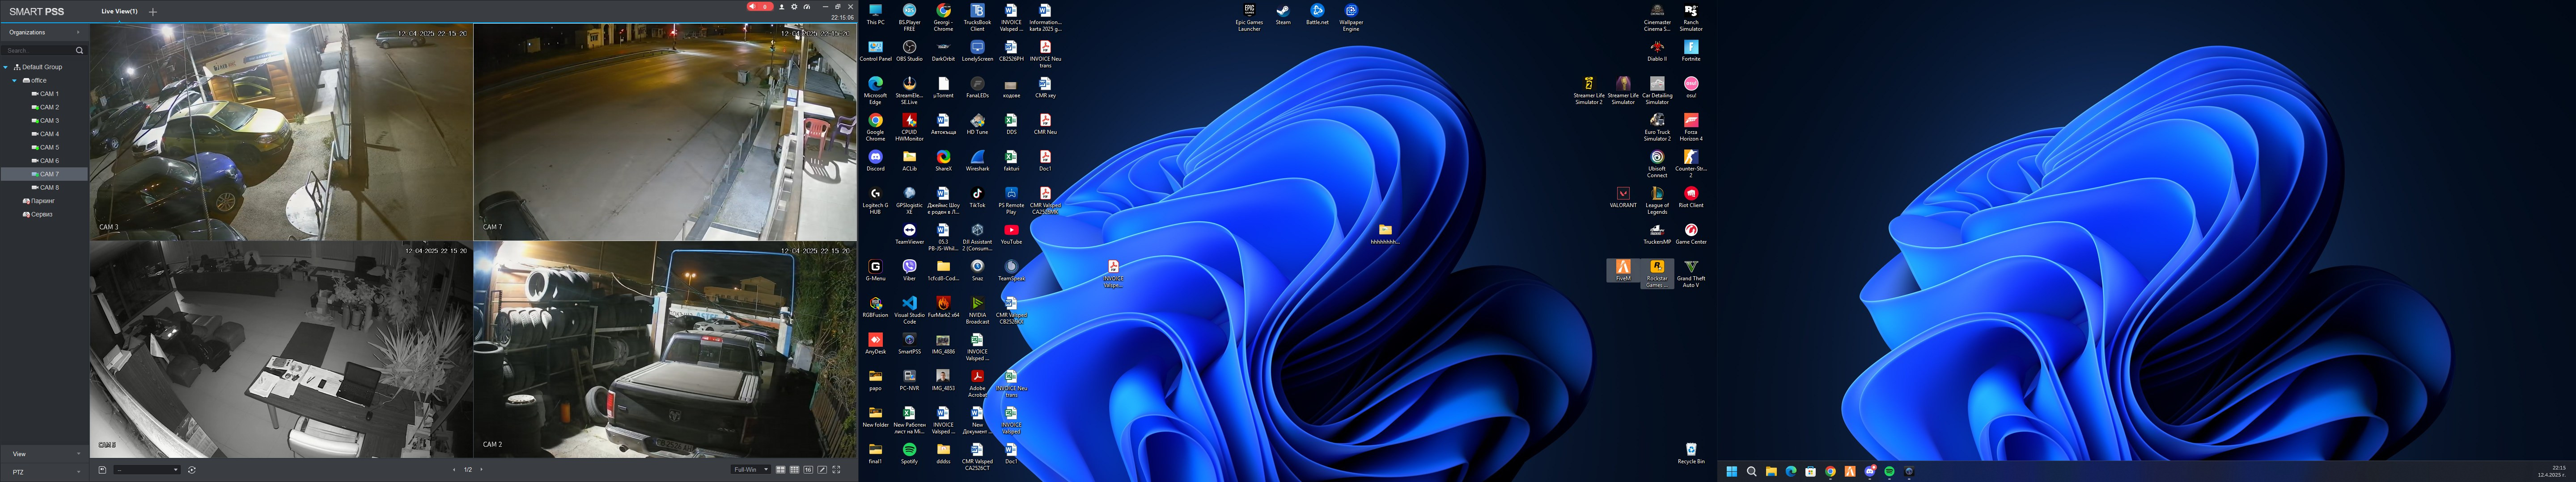
Task: Add a new tab with the plus icon
Action: [153, 12]
